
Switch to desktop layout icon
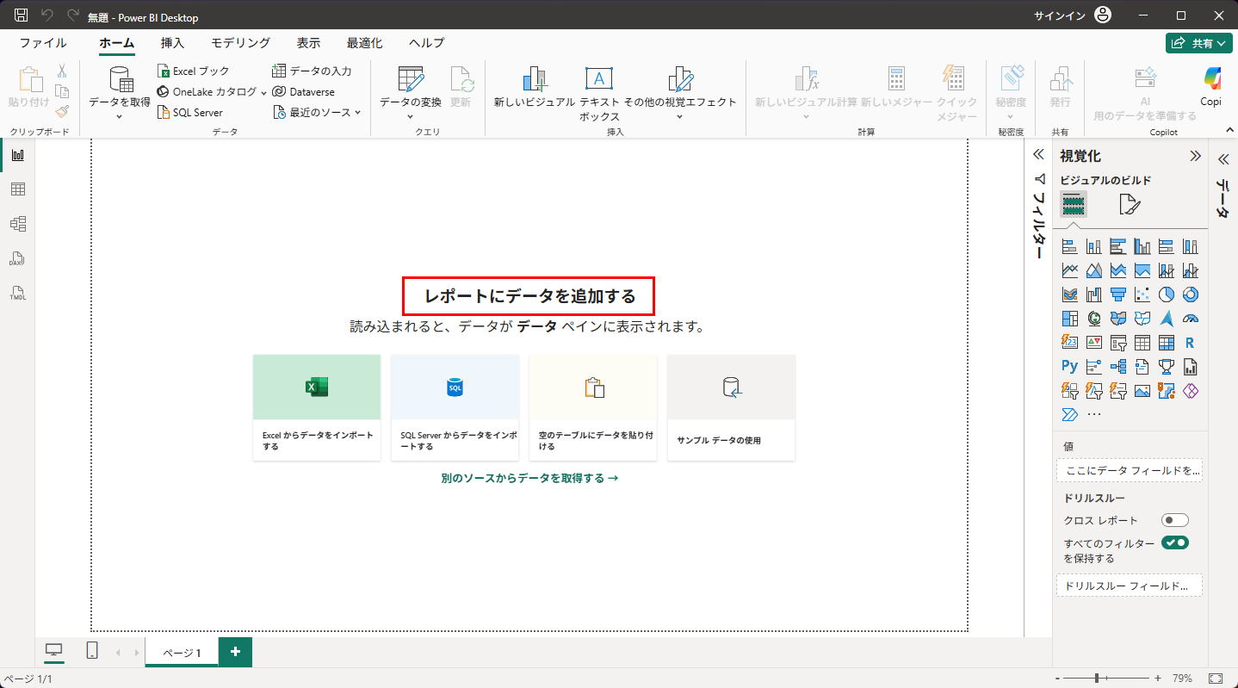pos(54,652)
